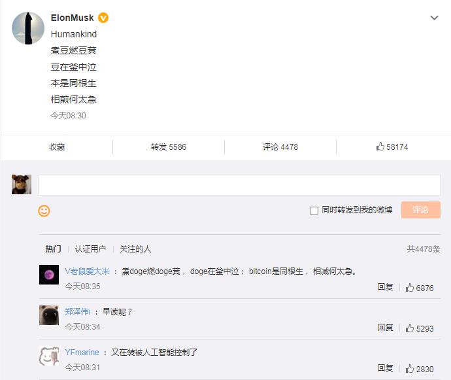Click the orange verified badge next to ElonMusk

(103, 18)
